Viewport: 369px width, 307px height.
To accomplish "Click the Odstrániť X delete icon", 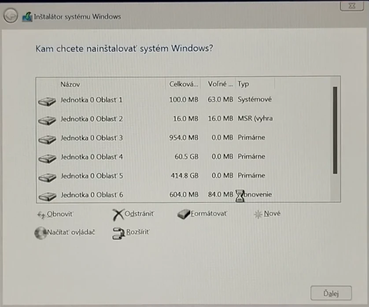I will tap(118, 214).
